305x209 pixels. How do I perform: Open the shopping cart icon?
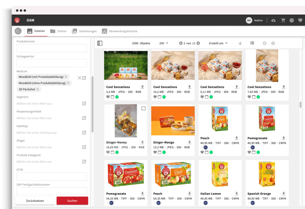click(x=283, y=20)
